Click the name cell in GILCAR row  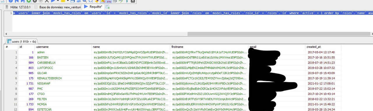131,73
